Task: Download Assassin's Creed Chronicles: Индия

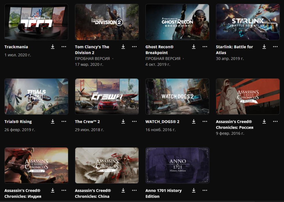Action: 53,190
